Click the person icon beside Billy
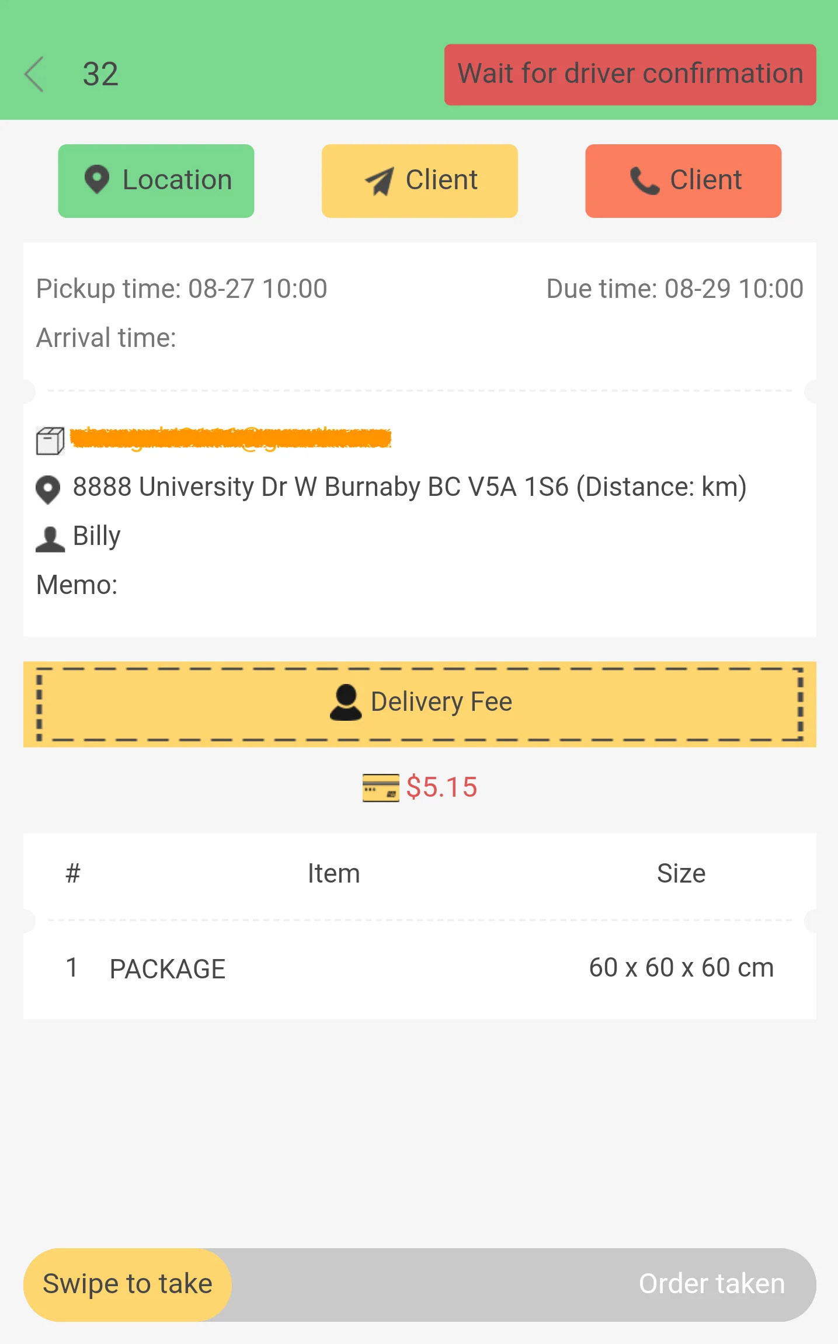 click(x=50, y=539)
